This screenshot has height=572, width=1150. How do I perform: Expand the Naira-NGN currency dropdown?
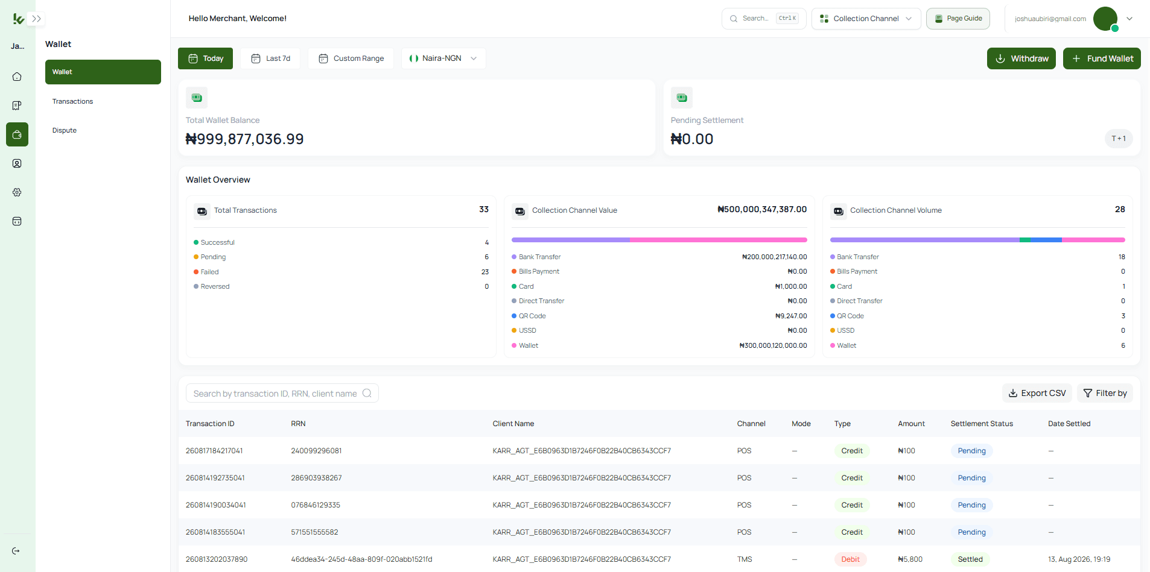click(x=443, y=58)
